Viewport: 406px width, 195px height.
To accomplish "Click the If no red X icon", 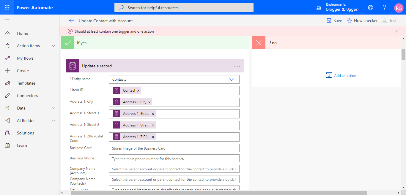I will [259, 43].
